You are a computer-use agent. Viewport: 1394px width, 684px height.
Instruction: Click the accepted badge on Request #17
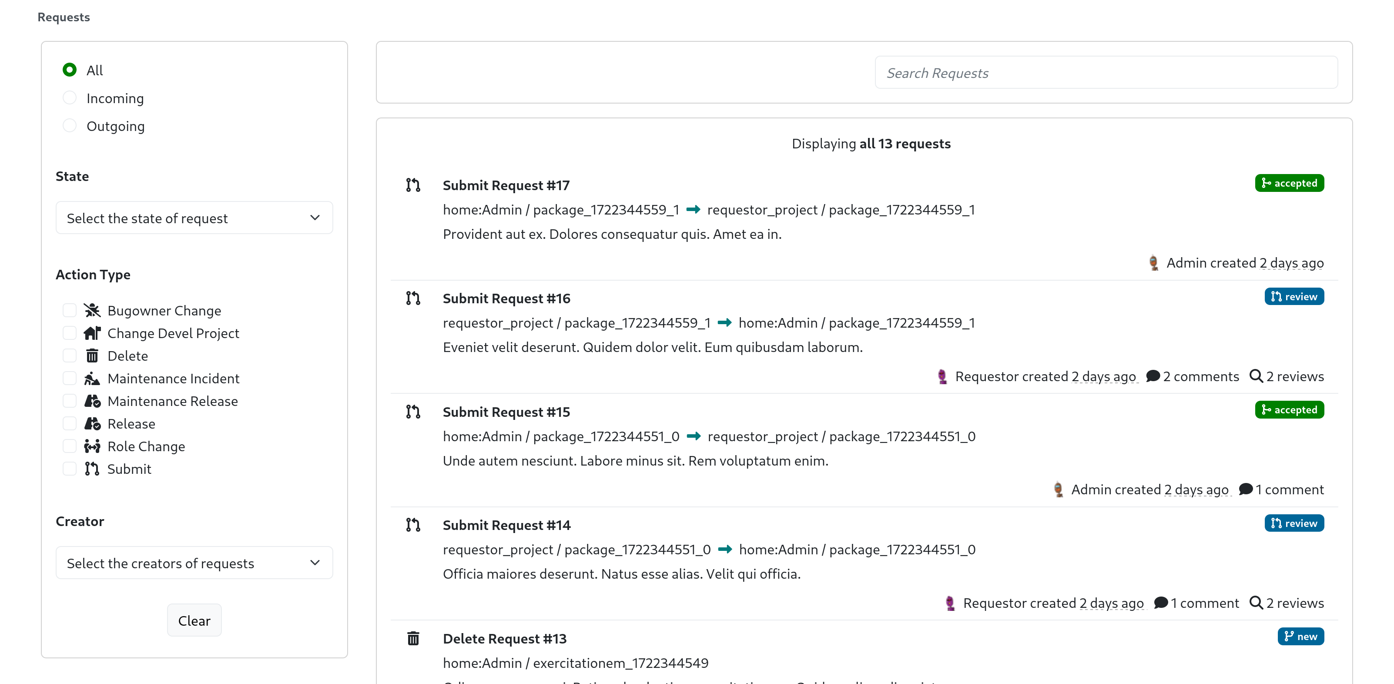pyautogui.click(x=1289, y=183)
